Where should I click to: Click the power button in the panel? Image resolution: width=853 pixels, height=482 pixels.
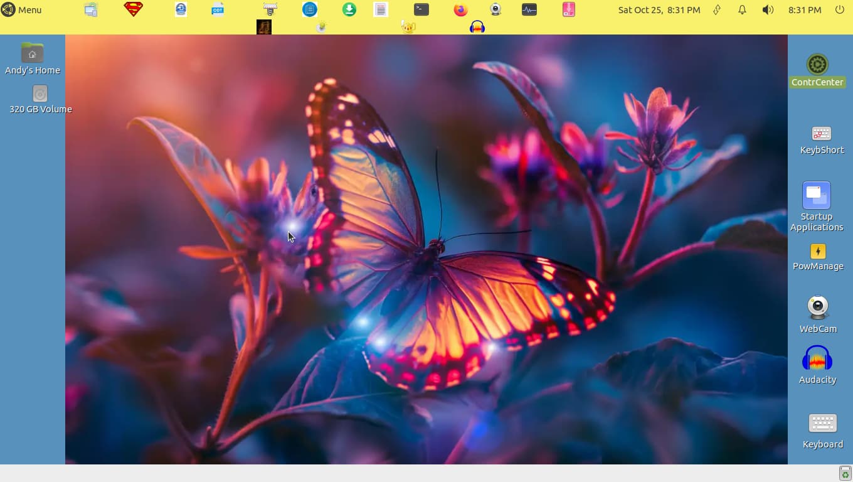coord(840,10)
